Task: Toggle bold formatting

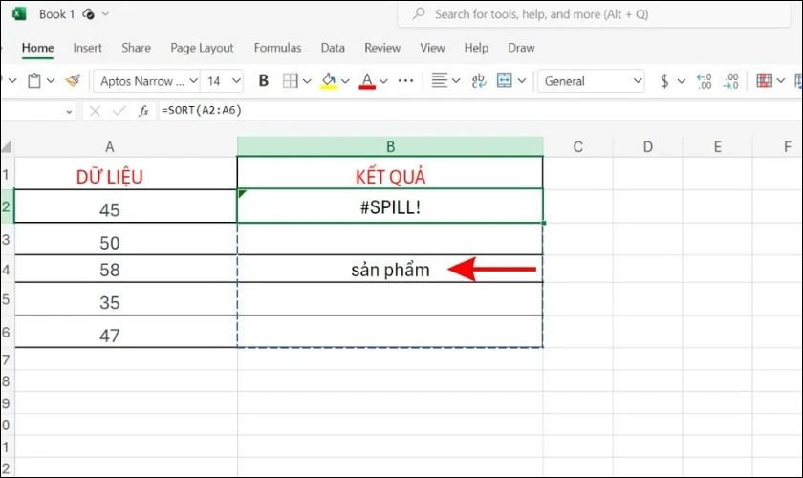Action: point(263,80)
